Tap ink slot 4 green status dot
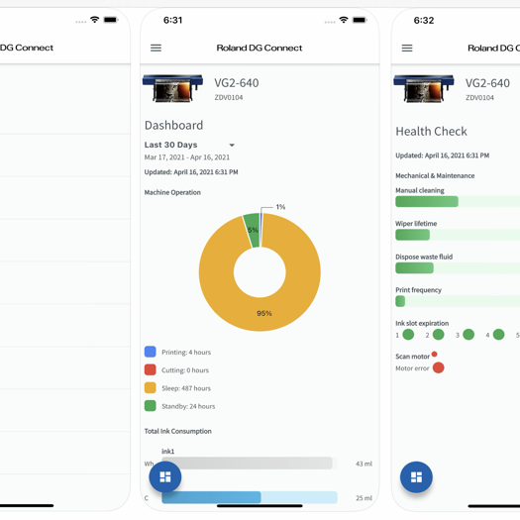520x520 pixels. pos(498,335)
